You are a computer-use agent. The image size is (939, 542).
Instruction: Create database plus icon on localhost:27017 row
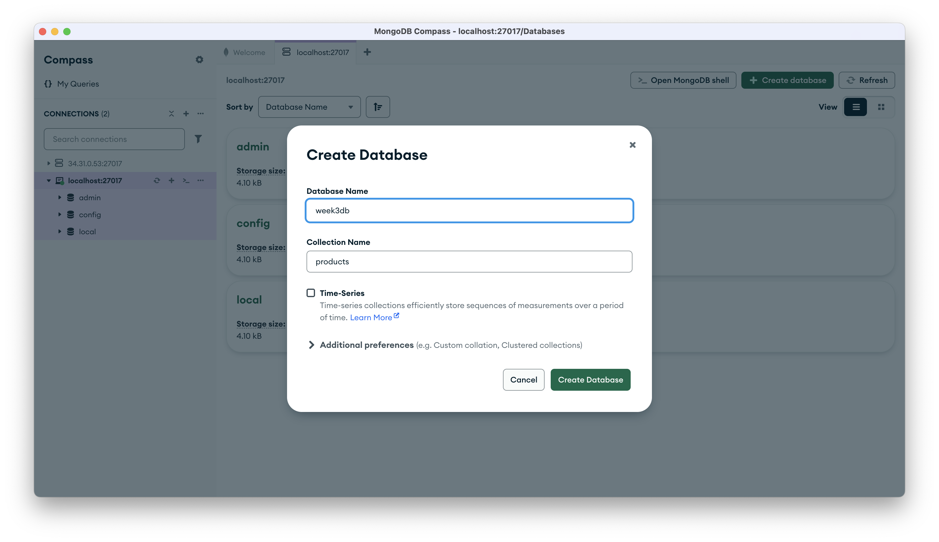click(x=171, y=180)
